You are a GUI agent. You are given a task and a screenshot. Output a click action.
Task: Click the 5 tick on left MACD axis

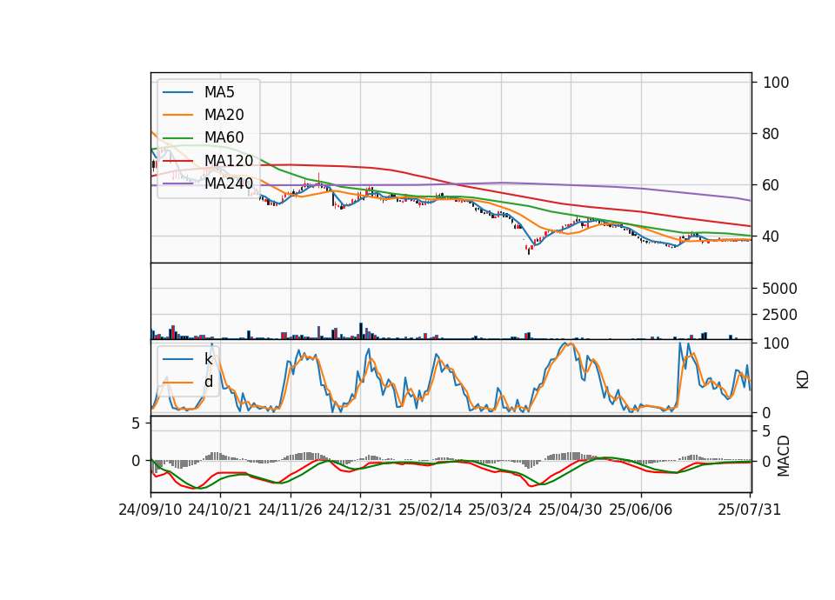click(x=136, y=423)
